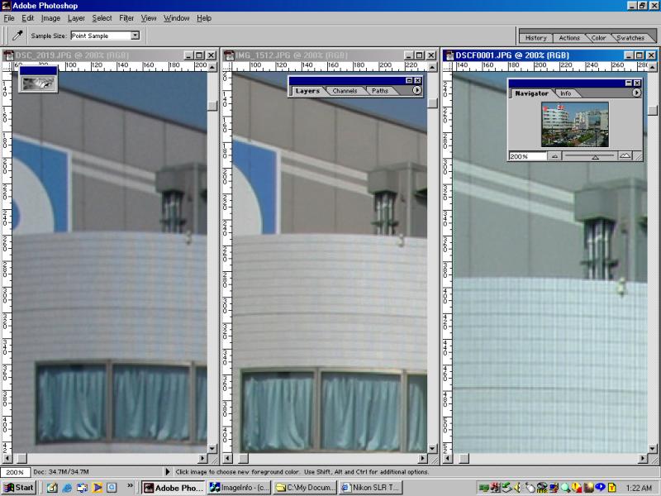Screen dimensions: 661x496
Task: Select the Info tab
Action: point(566,93)
